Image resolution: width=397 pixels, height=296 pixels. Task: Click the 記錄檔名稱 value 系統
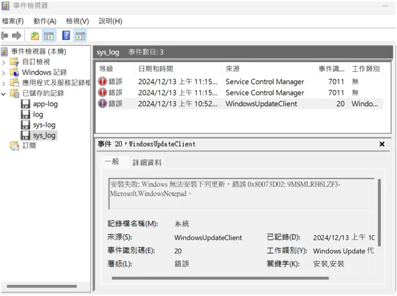(x=181, y=224)
